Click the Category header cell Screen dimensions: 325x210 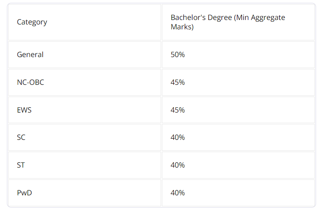(84, 22)
